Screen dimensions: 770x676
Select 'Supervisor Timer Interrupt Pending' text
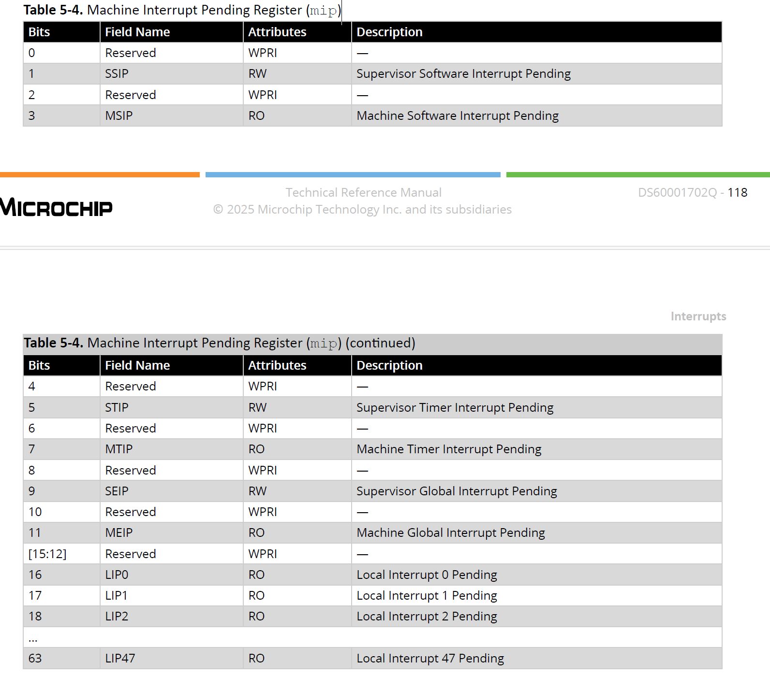tap(455, 408)
